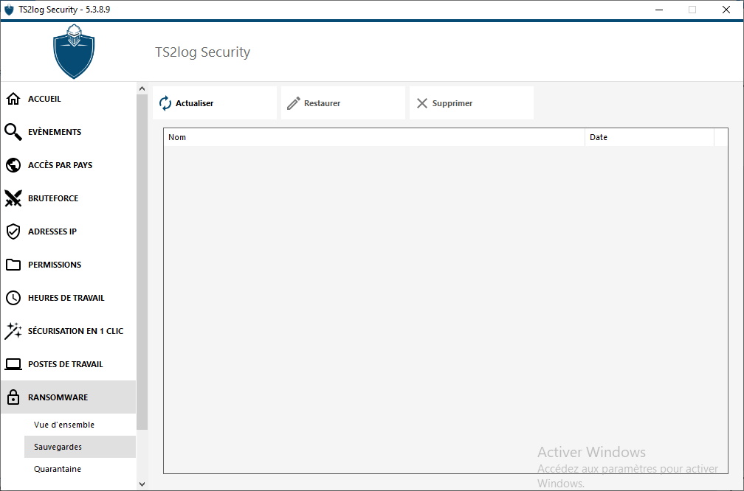Click the TS2log shield knight logo
This screenshot has width=744, height=491.
(74, 52)
